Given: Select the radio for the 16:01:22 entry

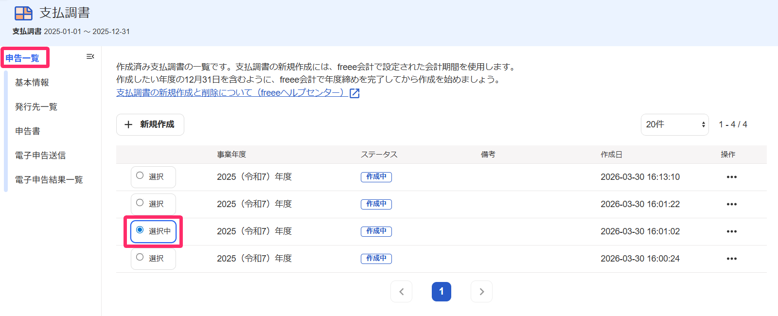Looking at the screenshot, I should pos(140,203).
